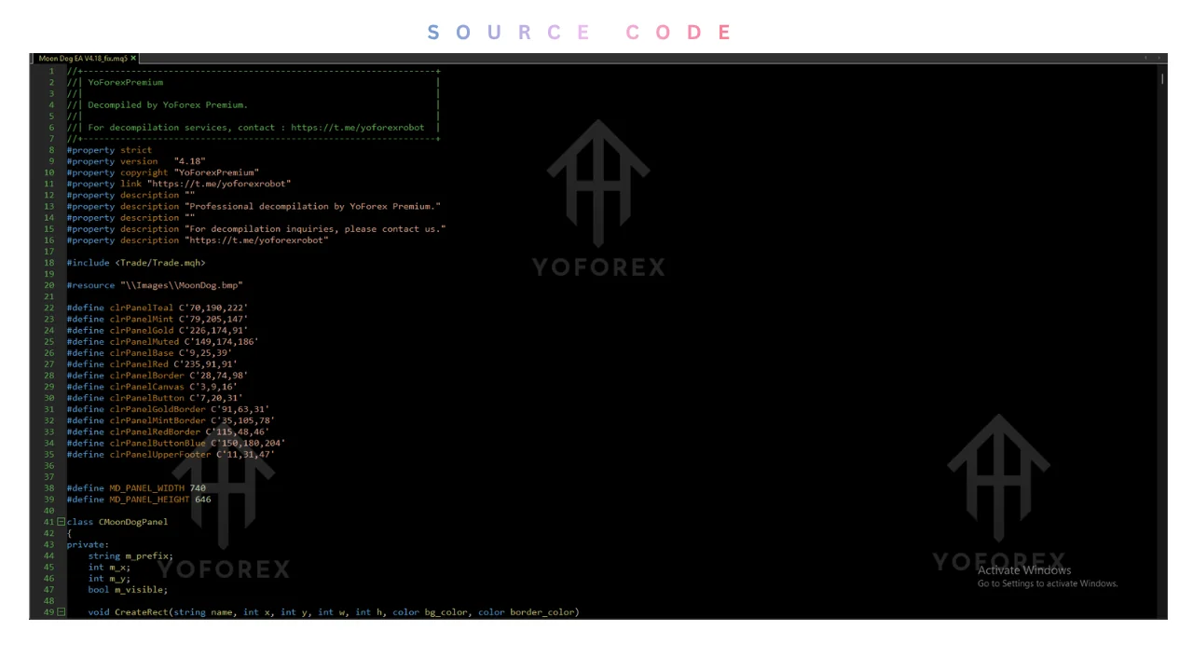Click 'CreateRect' function name on line 49
Screen dimensions: 1193x671
[x=142, y=612]
